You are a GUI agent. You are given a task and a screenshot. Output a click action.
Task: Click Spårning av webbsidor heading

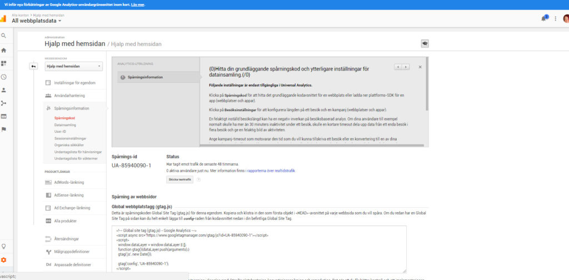(x=134, y=197)
